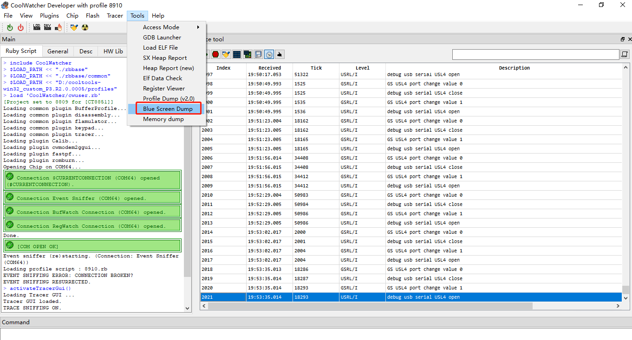Click the Received column header

coord(270,68)
